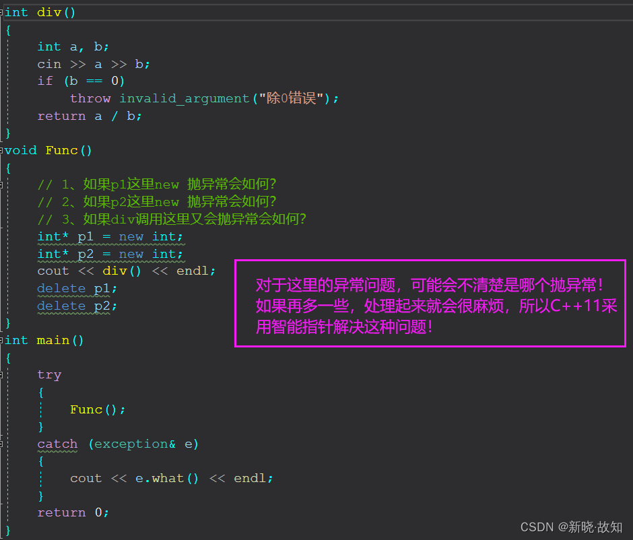The width and height of the screenshot is (633, 540).
Task: Click 'invalid_argument' in the throw statement
Action: [185, 98]
